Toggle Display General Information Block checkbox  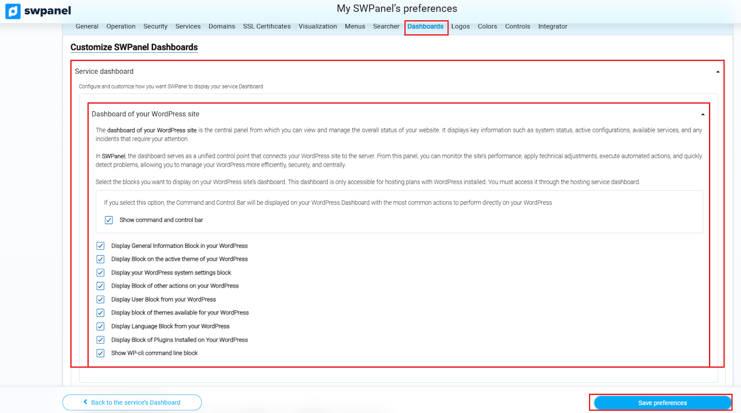click(x=100, y=246)
